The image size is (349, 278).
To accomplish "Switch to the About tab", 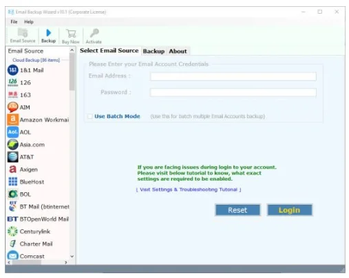I will (178, 51).
